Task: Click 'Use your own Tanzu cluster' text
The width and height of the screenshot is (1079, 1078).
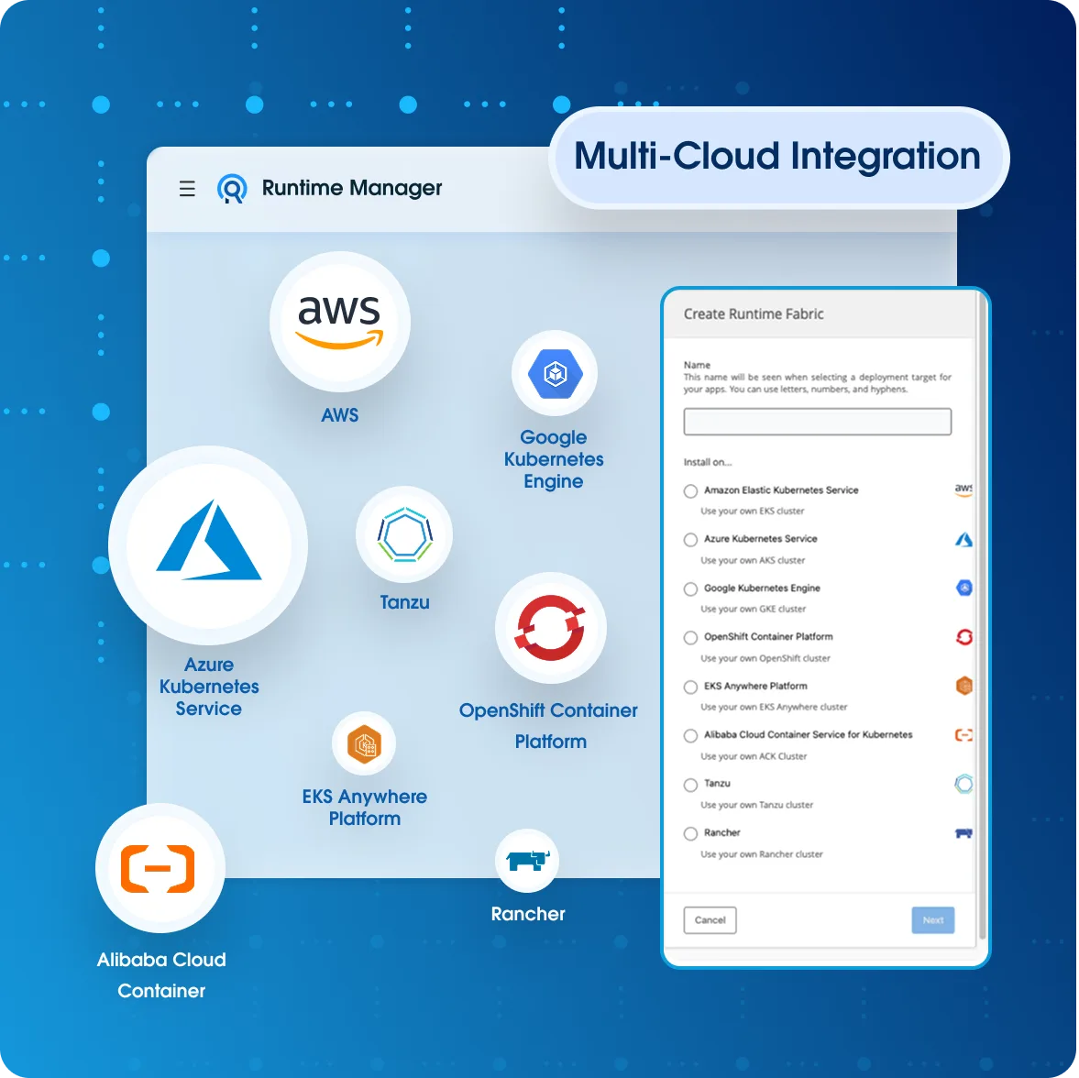Action: tap(757, 805)
